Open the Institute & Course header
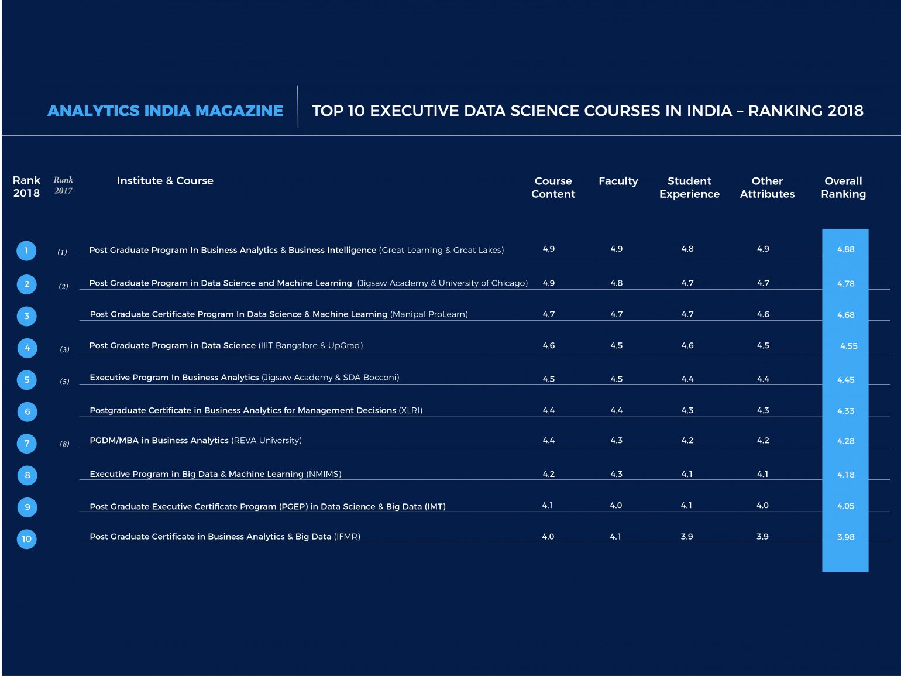Image resolution: width=901 pixels, height=676 pixels. pos(165,180)
